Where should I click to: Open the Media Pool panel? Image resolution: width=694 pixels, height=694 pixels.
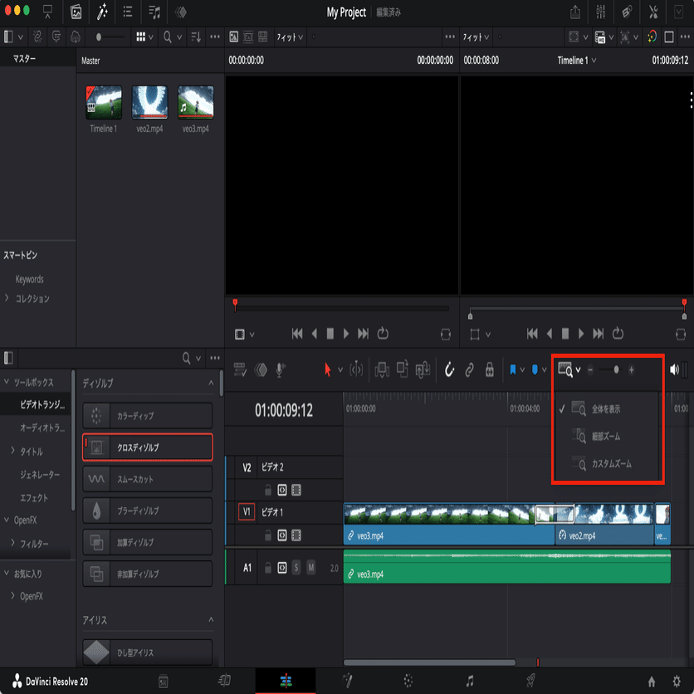pyautogui.click(x=77, y=12)
